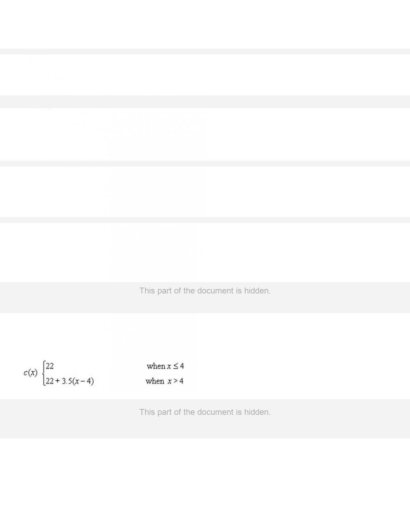Click the word 'hidden' in the lower notice
Screen dimensions: 410x531
pyautogui.click(x=256, y=412)
